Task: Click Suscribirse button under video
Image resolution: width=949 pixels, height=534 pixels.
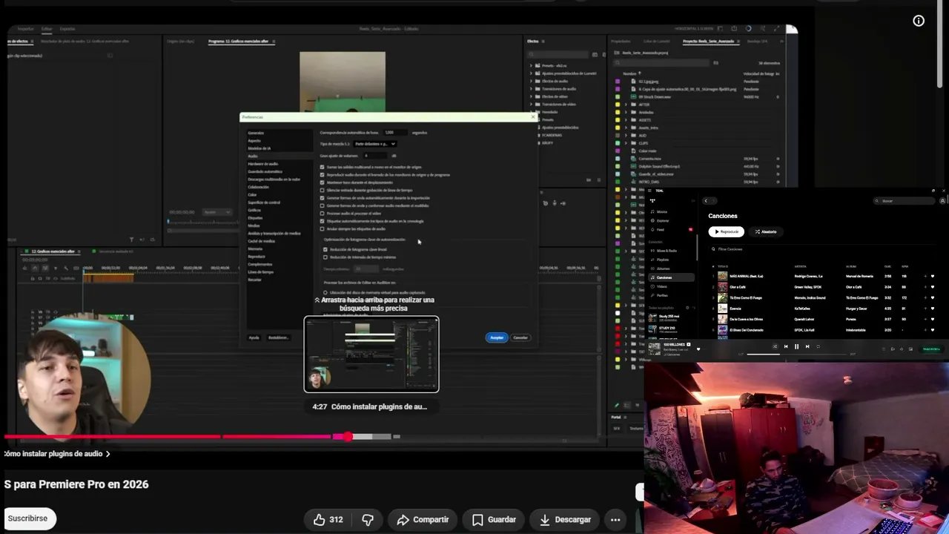Action: 27,518
